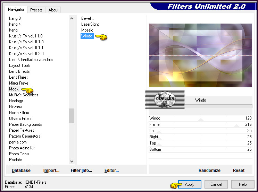Apply the Windo filter

pos(190,184)
